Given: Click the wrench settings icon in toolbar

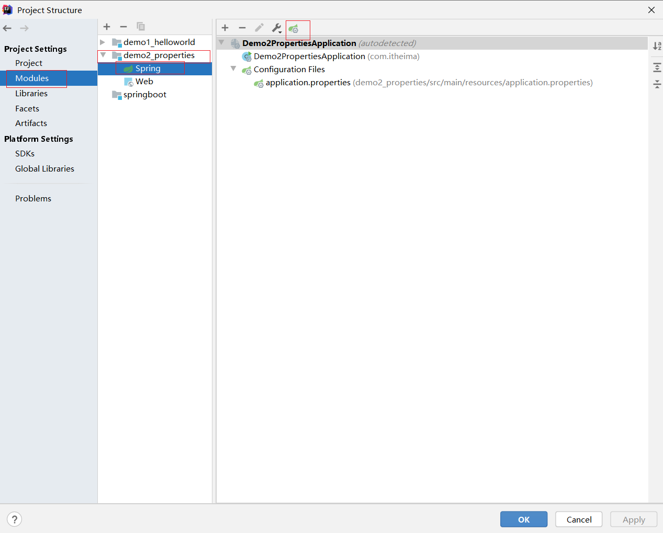Looking at the screenshot, I should 276,28.
